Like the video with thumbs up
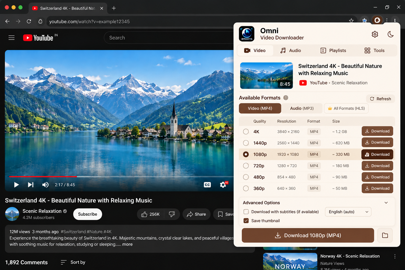The image size is (405, 270). pos(151,214)
